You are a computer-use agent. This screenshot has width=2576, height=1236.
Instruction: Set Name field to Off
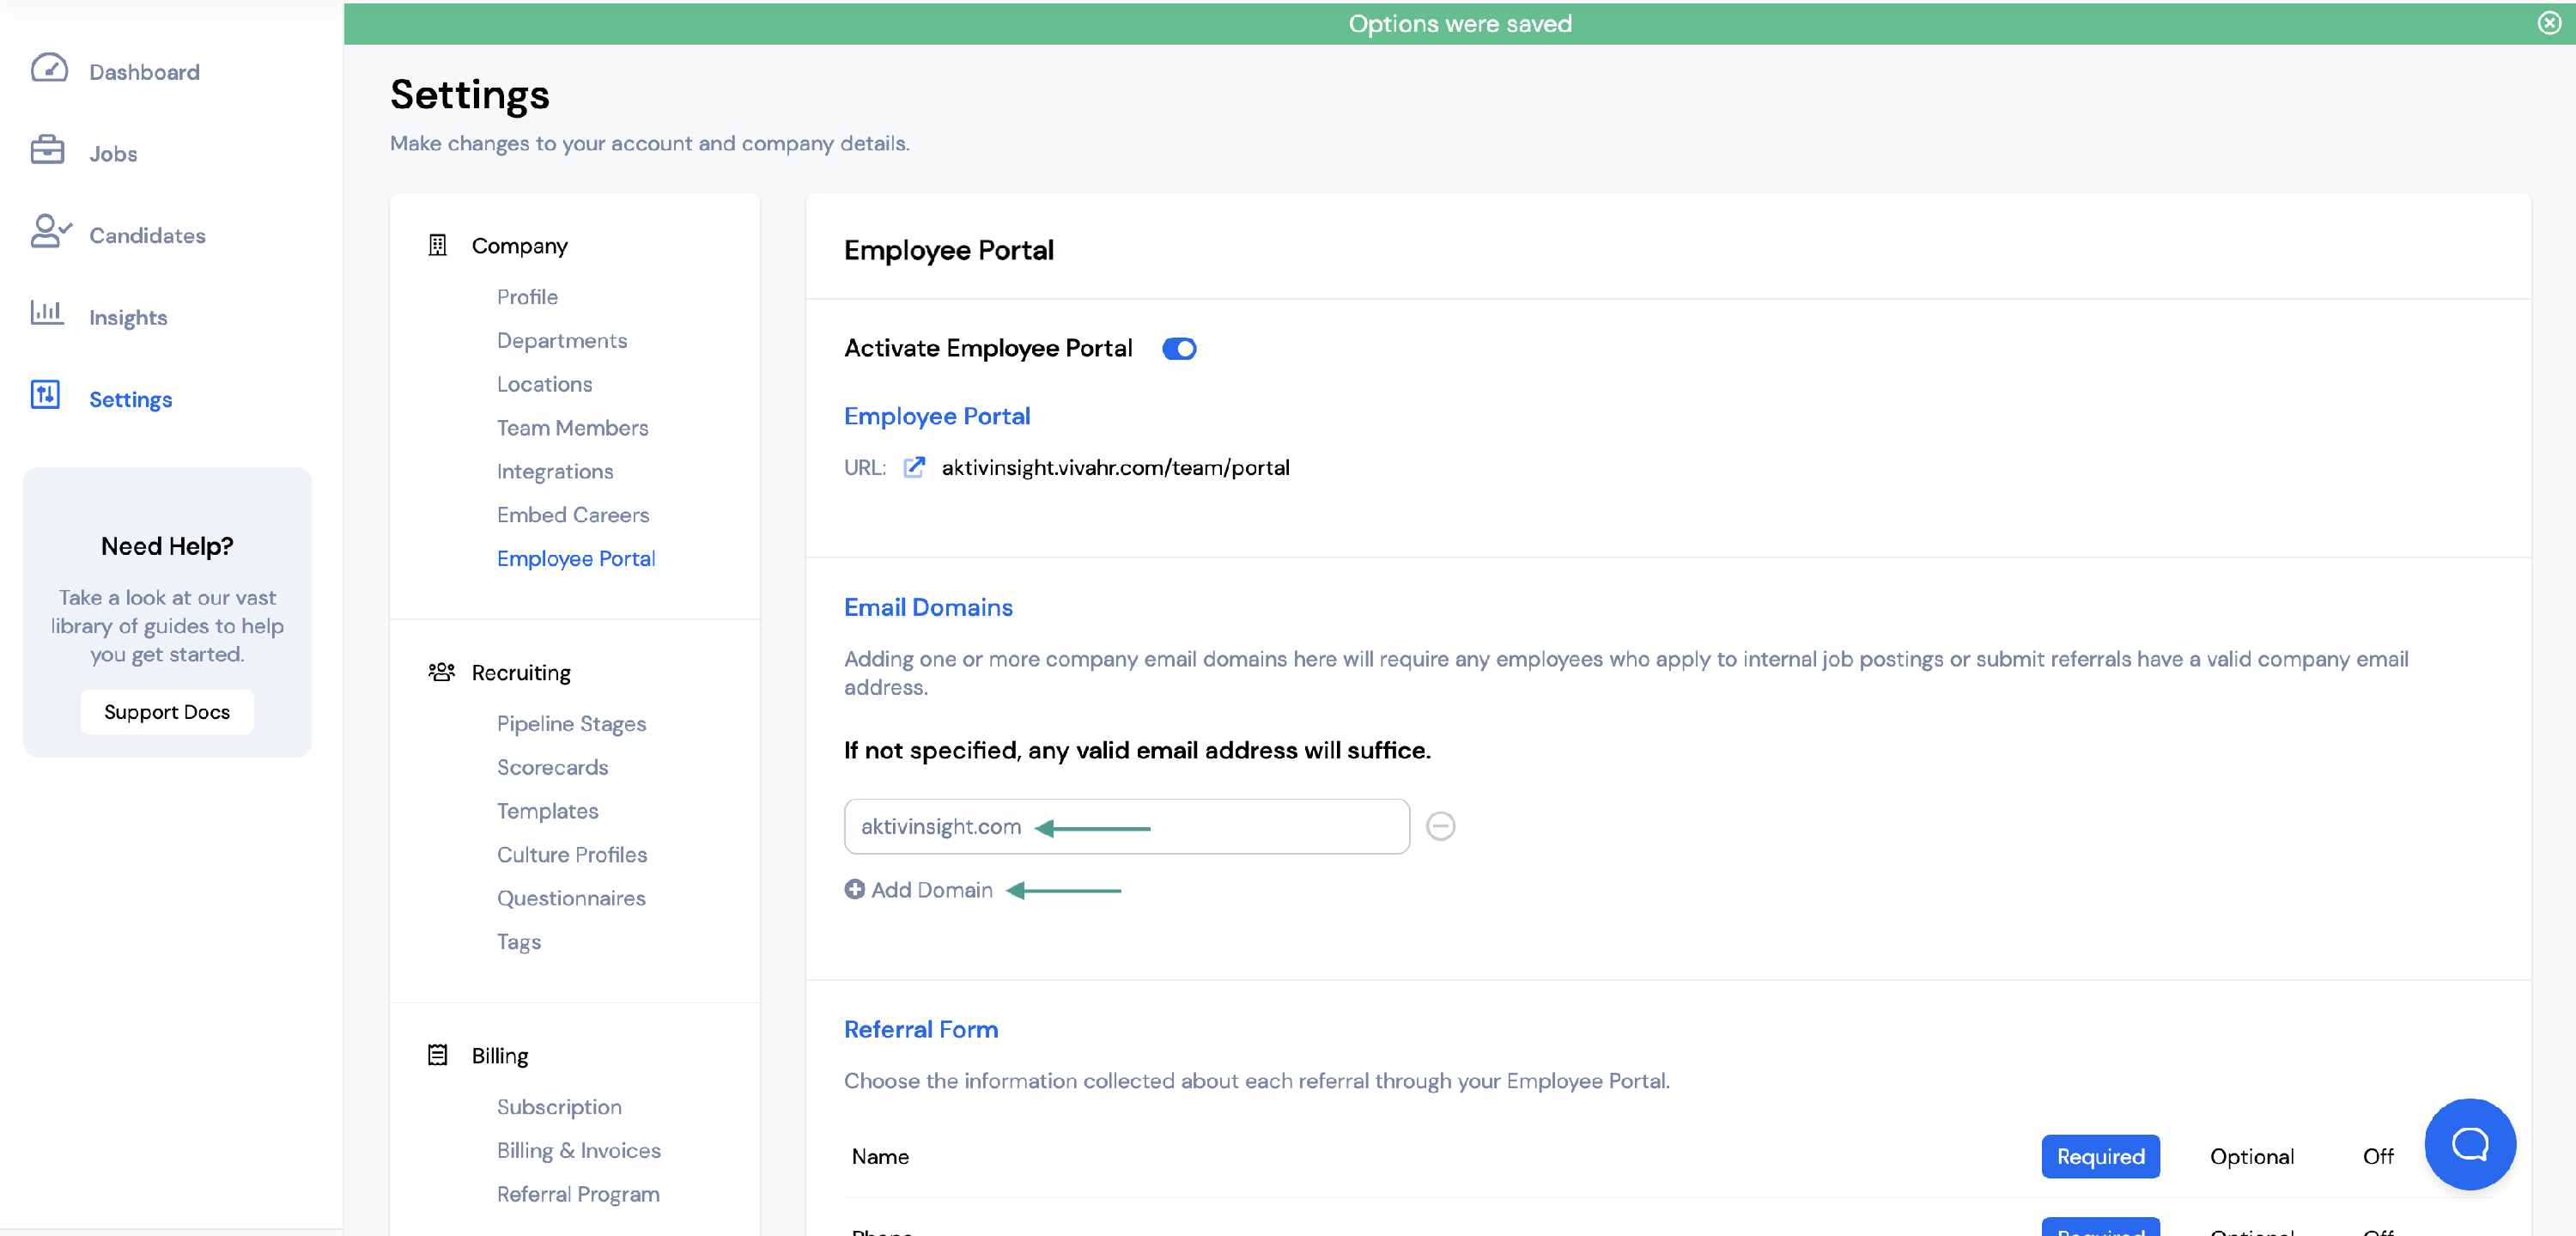click(2377, 1156)
